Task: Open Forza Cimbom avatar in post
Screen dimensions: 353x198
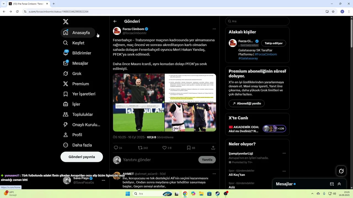Action: coord(117,31)
